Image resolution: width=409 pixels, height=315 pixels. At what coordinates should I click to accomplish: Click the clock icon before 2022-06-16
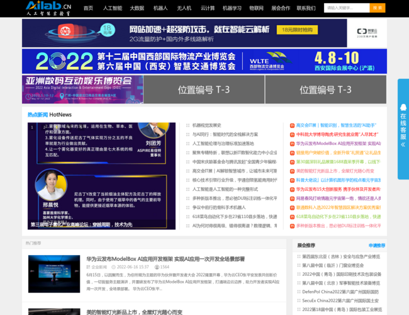pos(113,267)
